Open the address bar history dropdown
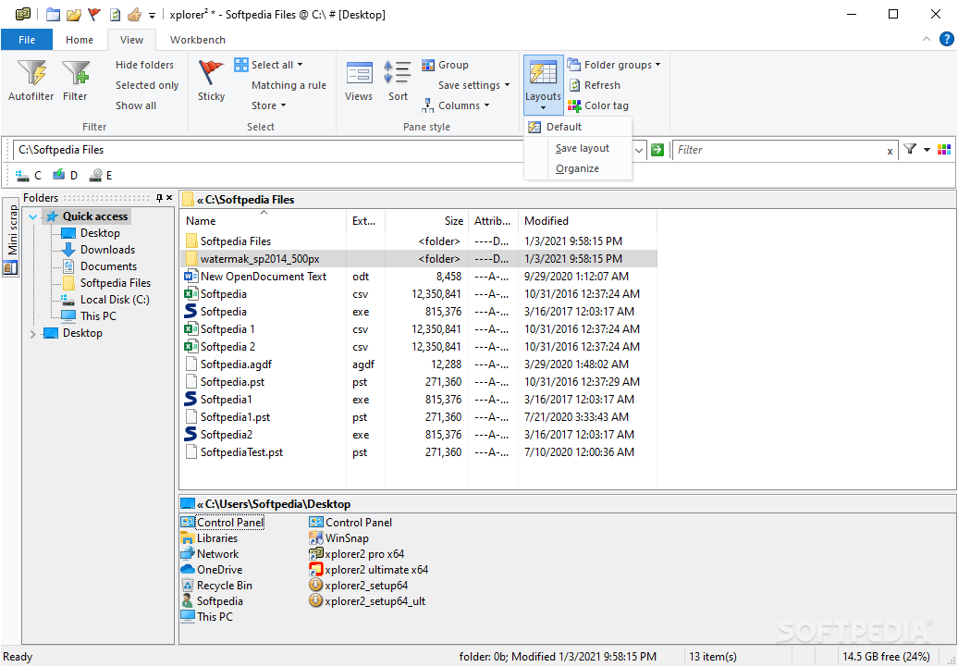 coord(639,150)
